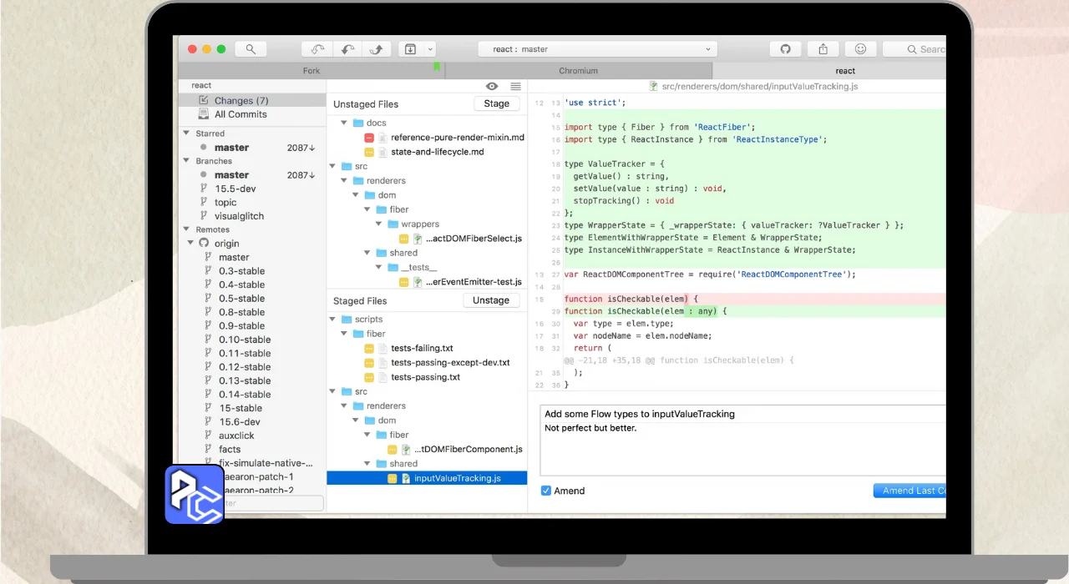Click the Stash toolbar icon
Viewport: 1069px width, 584px height.
click(x=410, y=49)
